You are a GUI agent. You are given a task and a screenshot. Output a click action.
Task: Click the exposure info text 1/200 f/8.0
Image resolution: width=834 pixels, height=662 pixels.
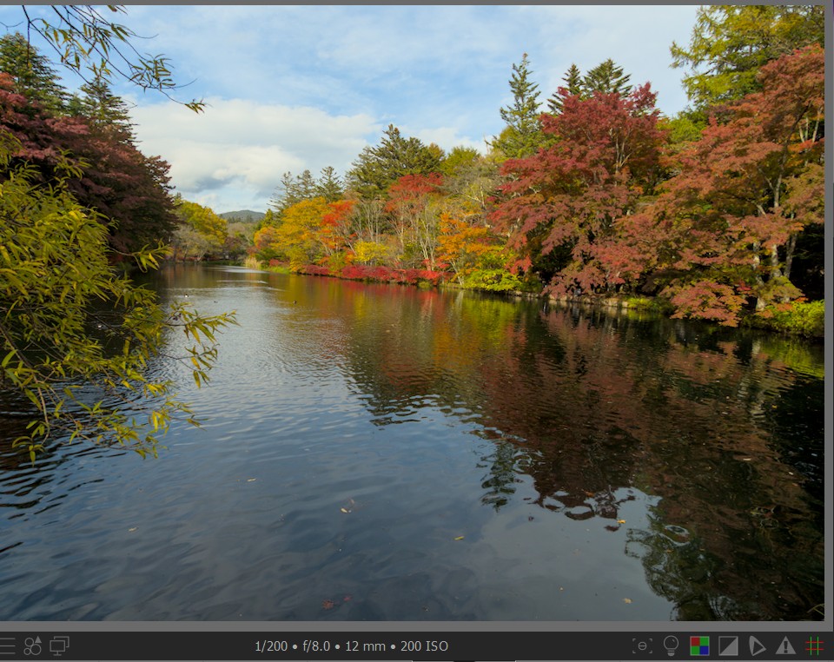[351, 646]
